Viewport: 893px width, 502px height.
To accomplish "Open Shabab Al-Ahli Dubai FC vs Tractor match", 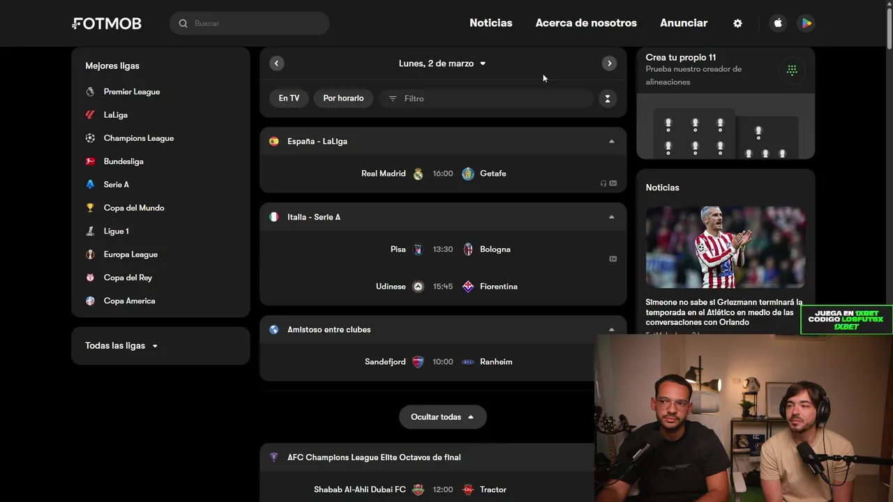I will (427, 489).
